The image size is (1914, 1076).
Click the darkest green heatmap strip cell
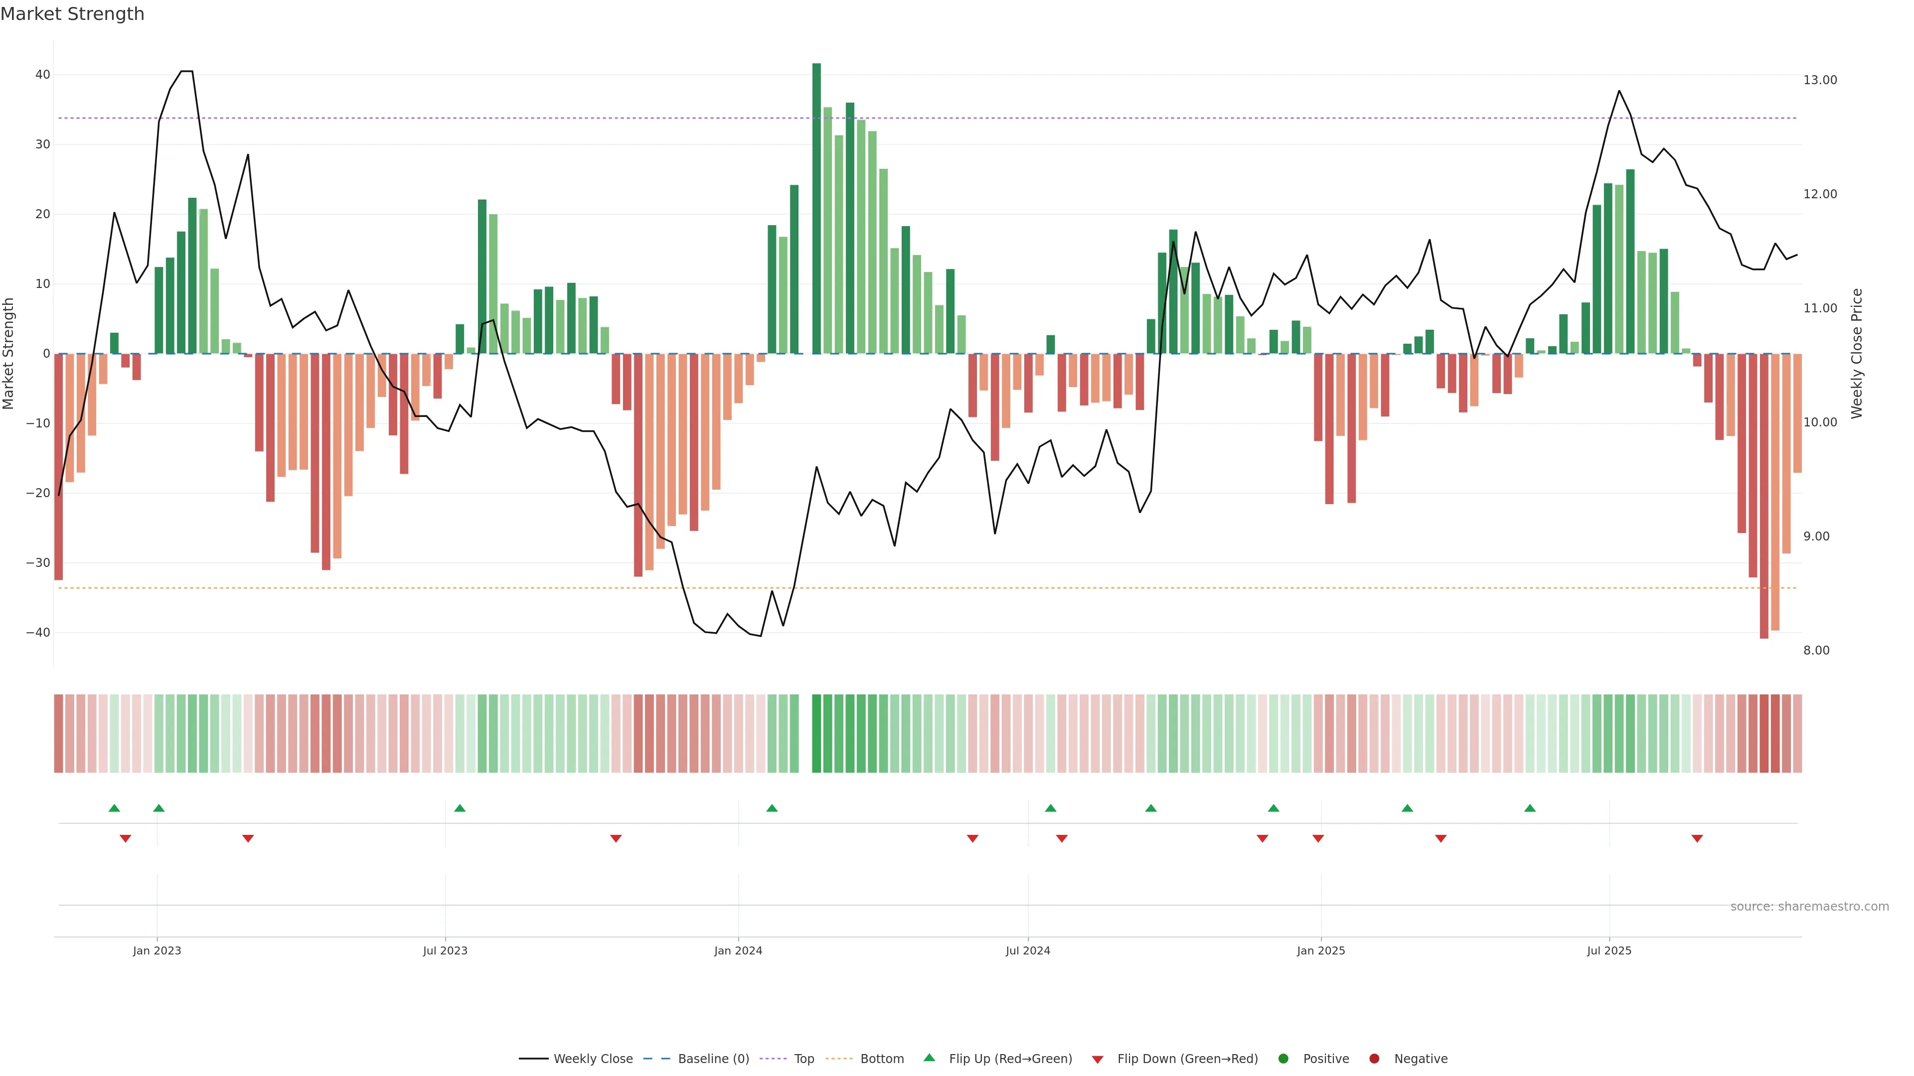pyautogui.click(x=816, y=734)
